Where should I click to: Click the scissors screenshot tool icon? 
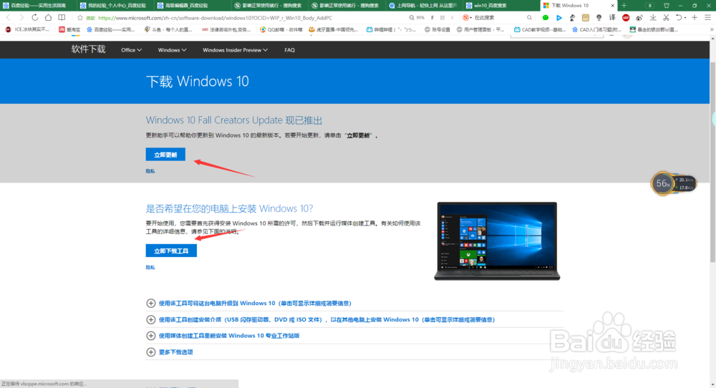(x=666, y=18)
